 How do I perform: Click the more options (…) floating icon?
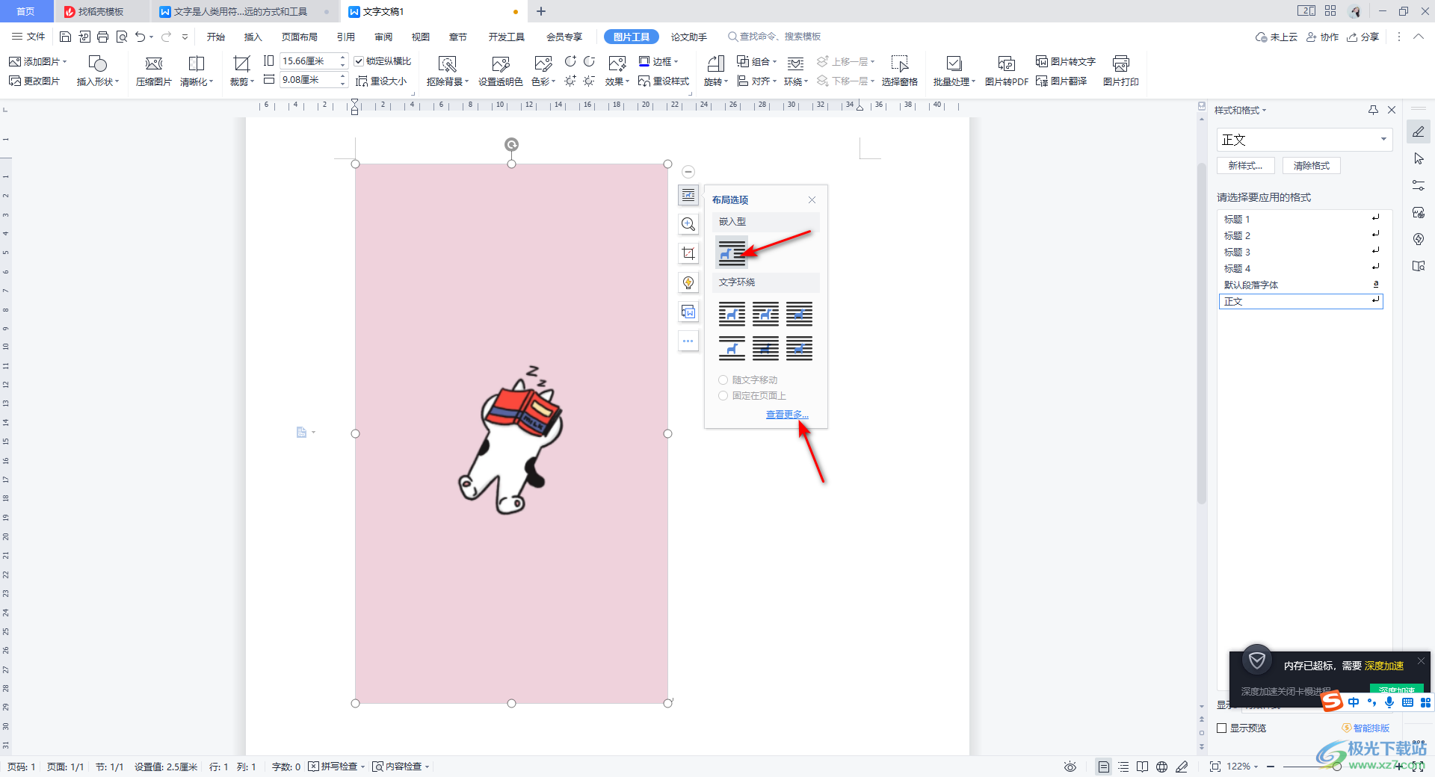[x=688, y=341]
